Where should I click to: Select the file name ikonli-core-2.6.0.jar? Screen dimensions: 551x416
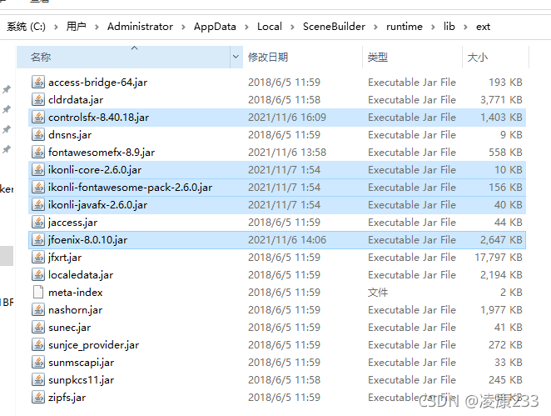pyautogui.click(x=95, y=170)
